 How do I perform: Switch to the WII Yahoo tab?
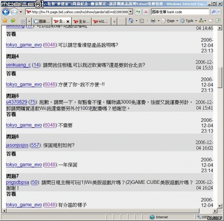[101, 21]
